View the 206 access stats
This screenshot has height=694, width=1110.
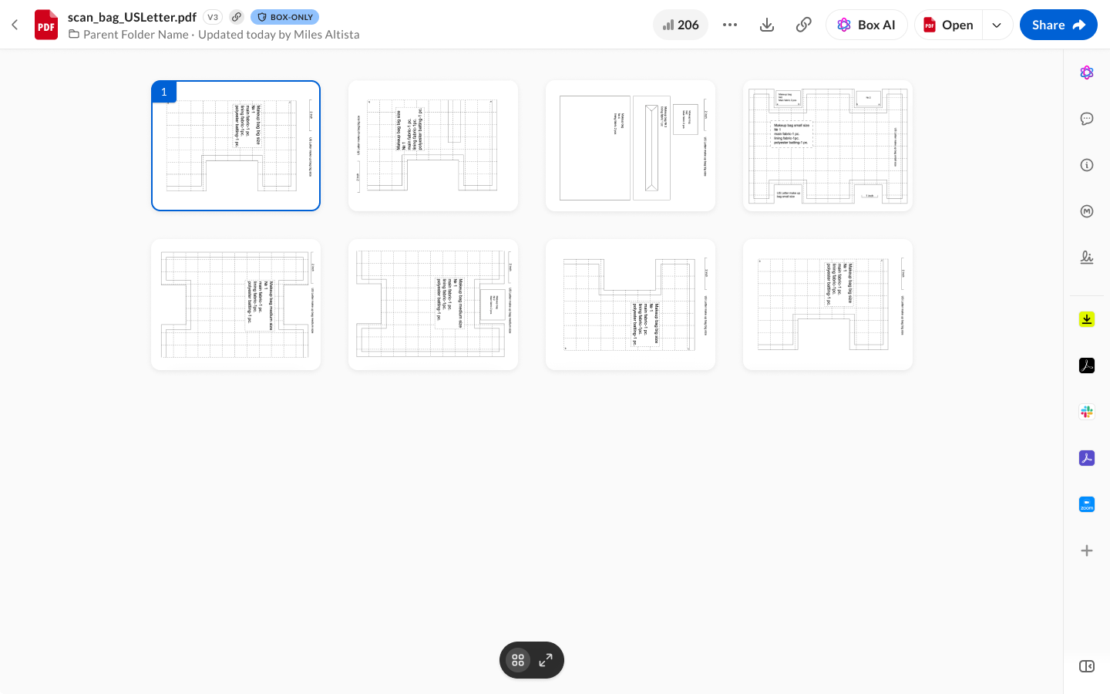[x=681, y=25]
